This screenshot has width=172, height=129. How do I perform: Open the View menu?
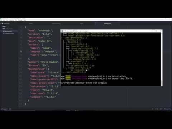(7, 20)
